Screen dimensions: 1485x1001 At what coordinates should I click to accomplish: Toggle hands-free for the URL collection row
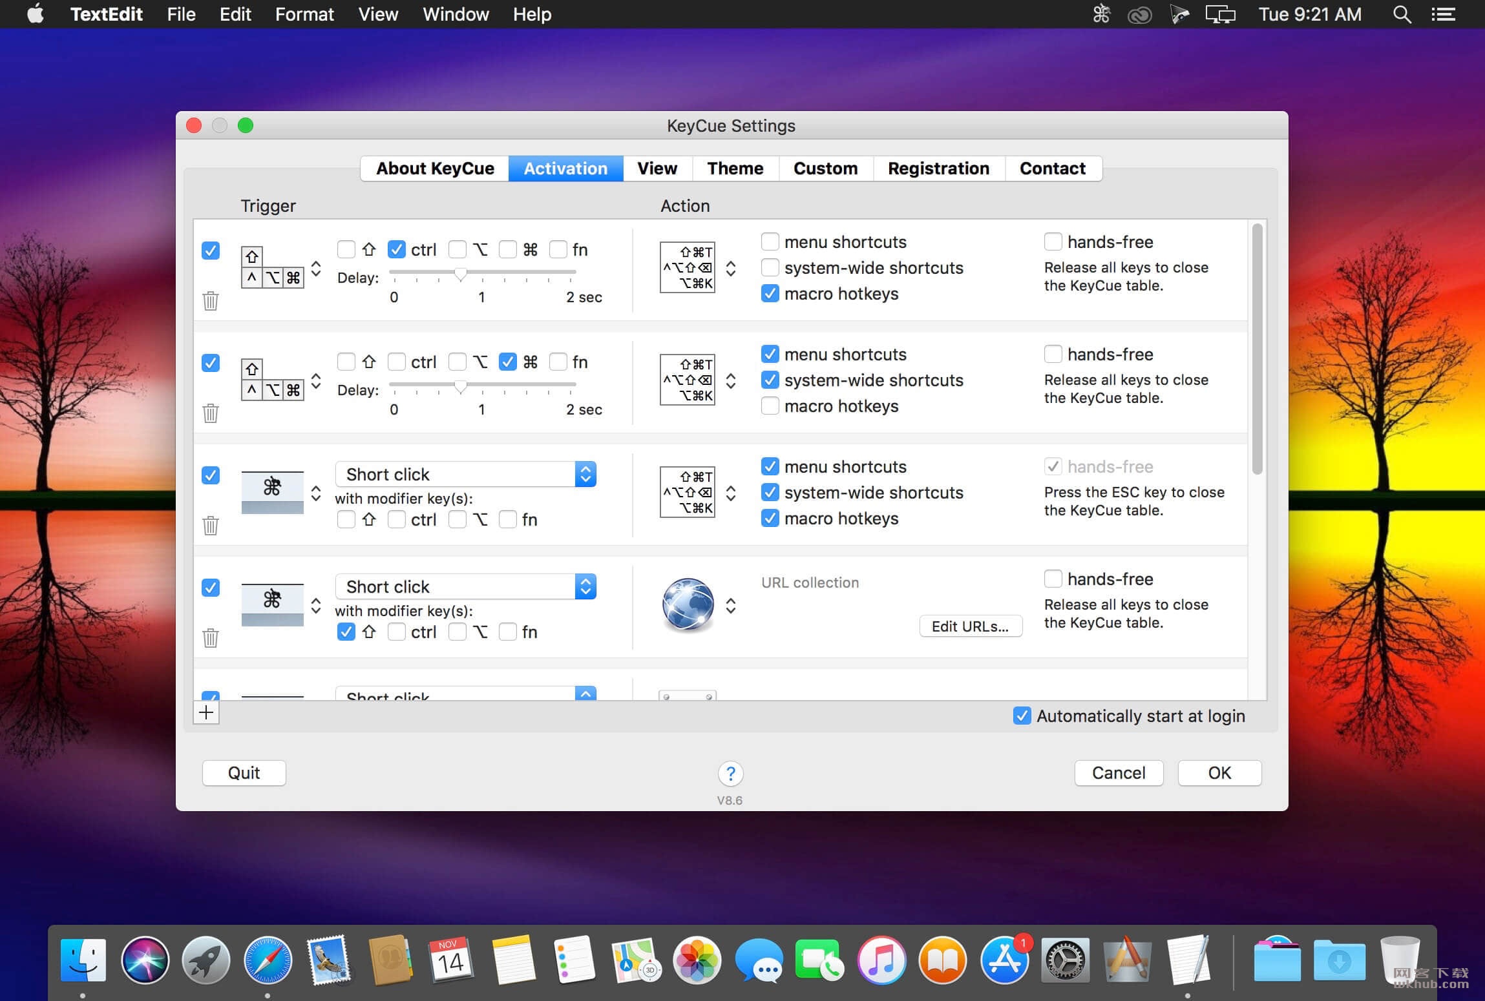(x=1053, y=579)
